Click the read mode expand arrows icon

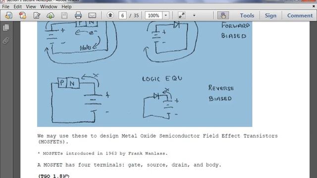pos(182,15)
